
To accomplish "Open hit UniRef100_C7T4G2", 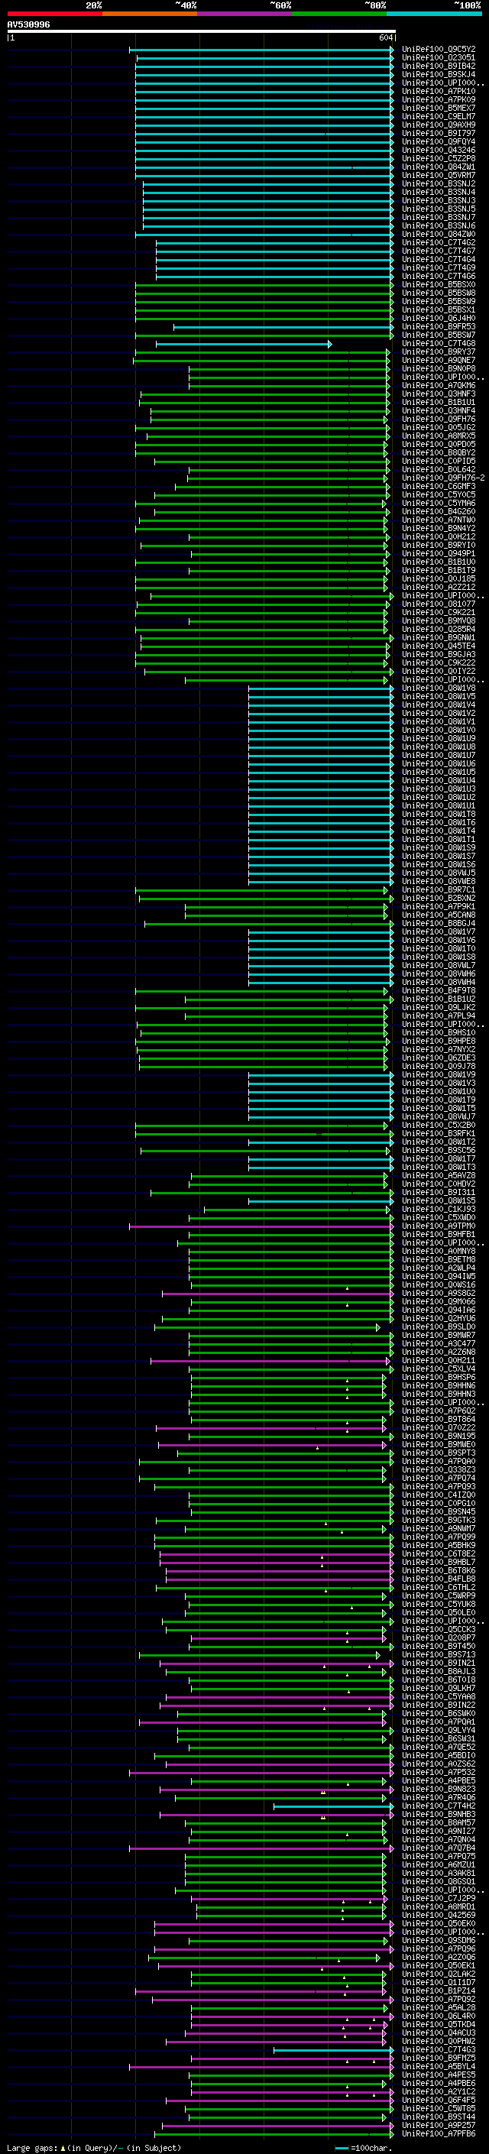I will pos(439,242).
